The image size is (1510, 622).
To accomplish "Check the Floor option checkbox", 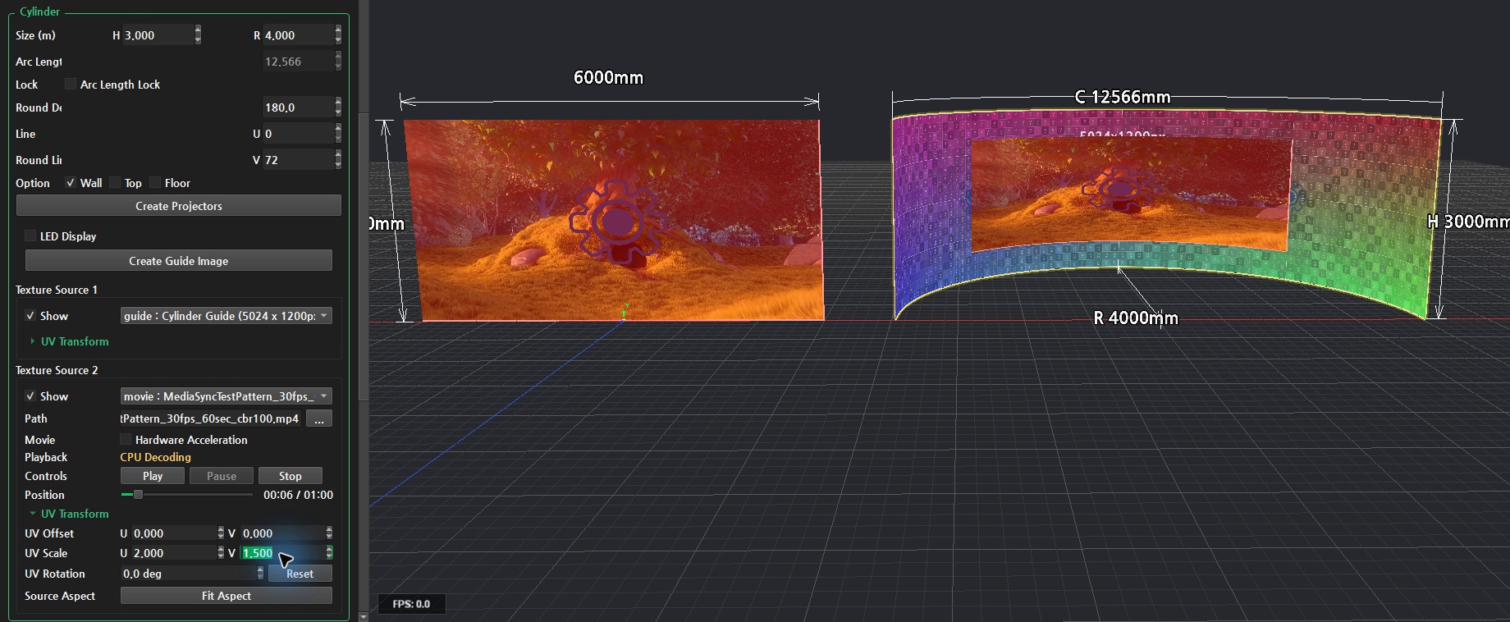I will 155,183.
